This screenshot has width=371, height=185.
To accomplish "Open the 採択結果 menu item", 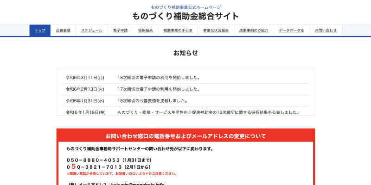I will coord(146,31).
